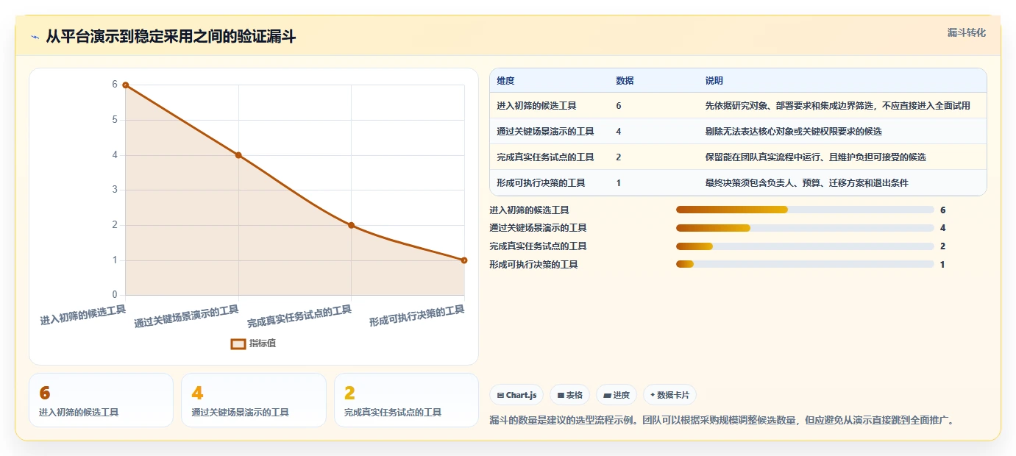Click the 漏斗转化 tag in the header
This screenshot has height=456, width=1016.
point(966,32)
